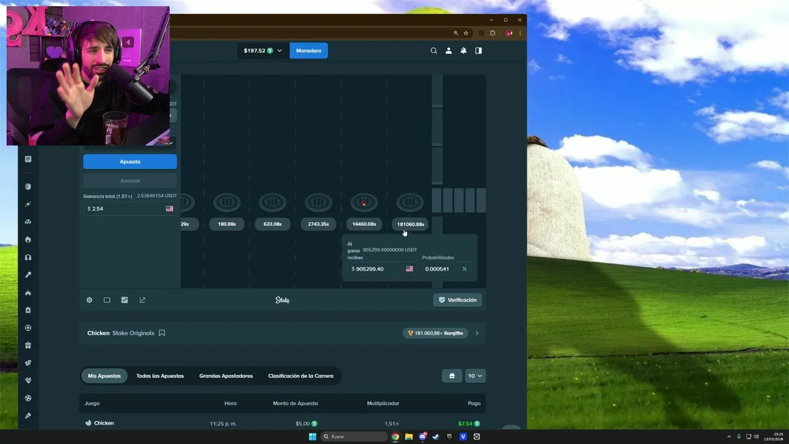
Task: Click the Monedero wallet button
Action: (308, 51)
